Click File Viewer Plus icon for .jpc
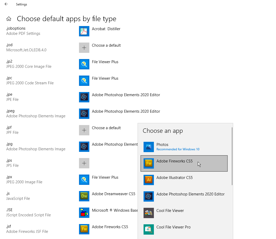Screen dimensions: 276x239 84,81
